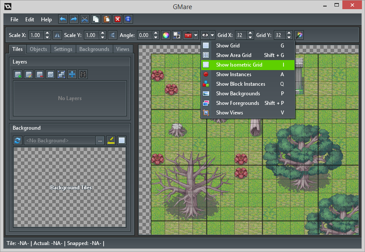Click the Scale X input field
The width and height of the screenshot is (365, 252).
[37, 35]
